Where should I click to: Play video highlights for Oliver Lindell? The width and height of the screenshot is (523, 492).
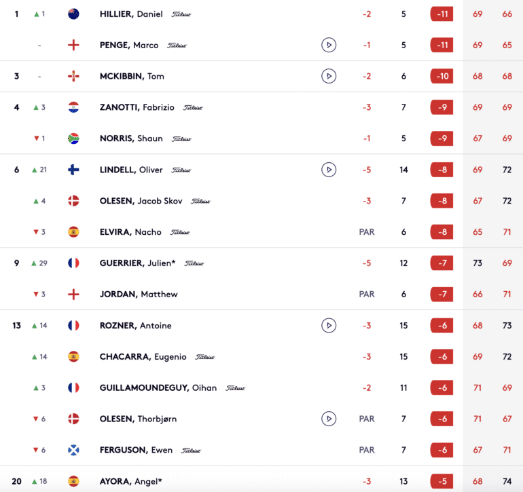point(329,170)
